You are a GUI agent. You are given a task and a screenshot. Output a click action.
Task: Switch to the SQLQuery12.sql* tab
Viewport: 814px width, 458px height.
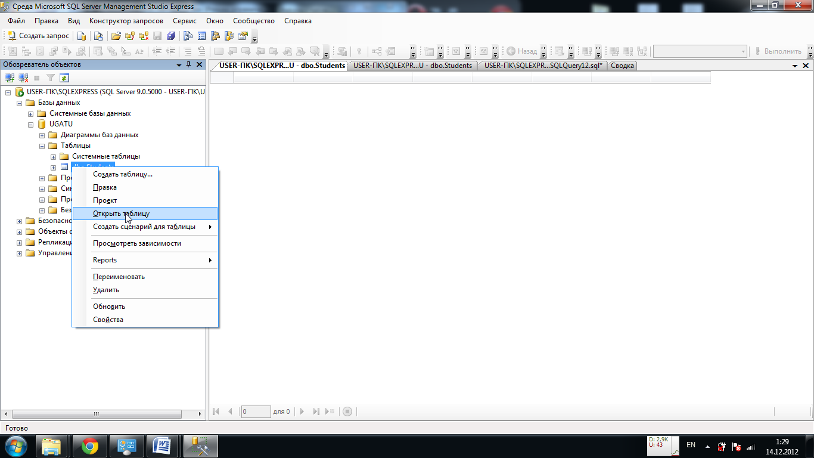(543, 66)
